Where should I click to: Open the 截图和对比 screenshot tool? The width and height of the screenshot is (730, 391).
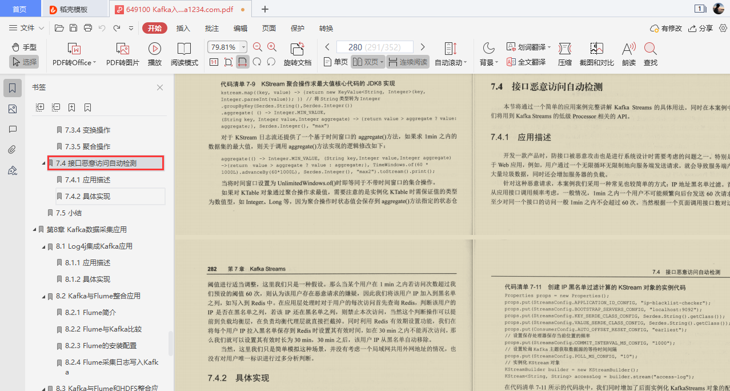tap(596, 54)
